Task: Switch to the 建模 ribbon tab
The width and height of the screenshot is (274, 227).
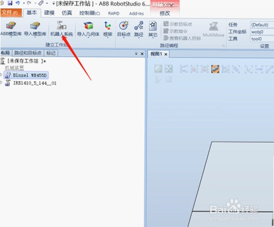Action: coord(49,13)
